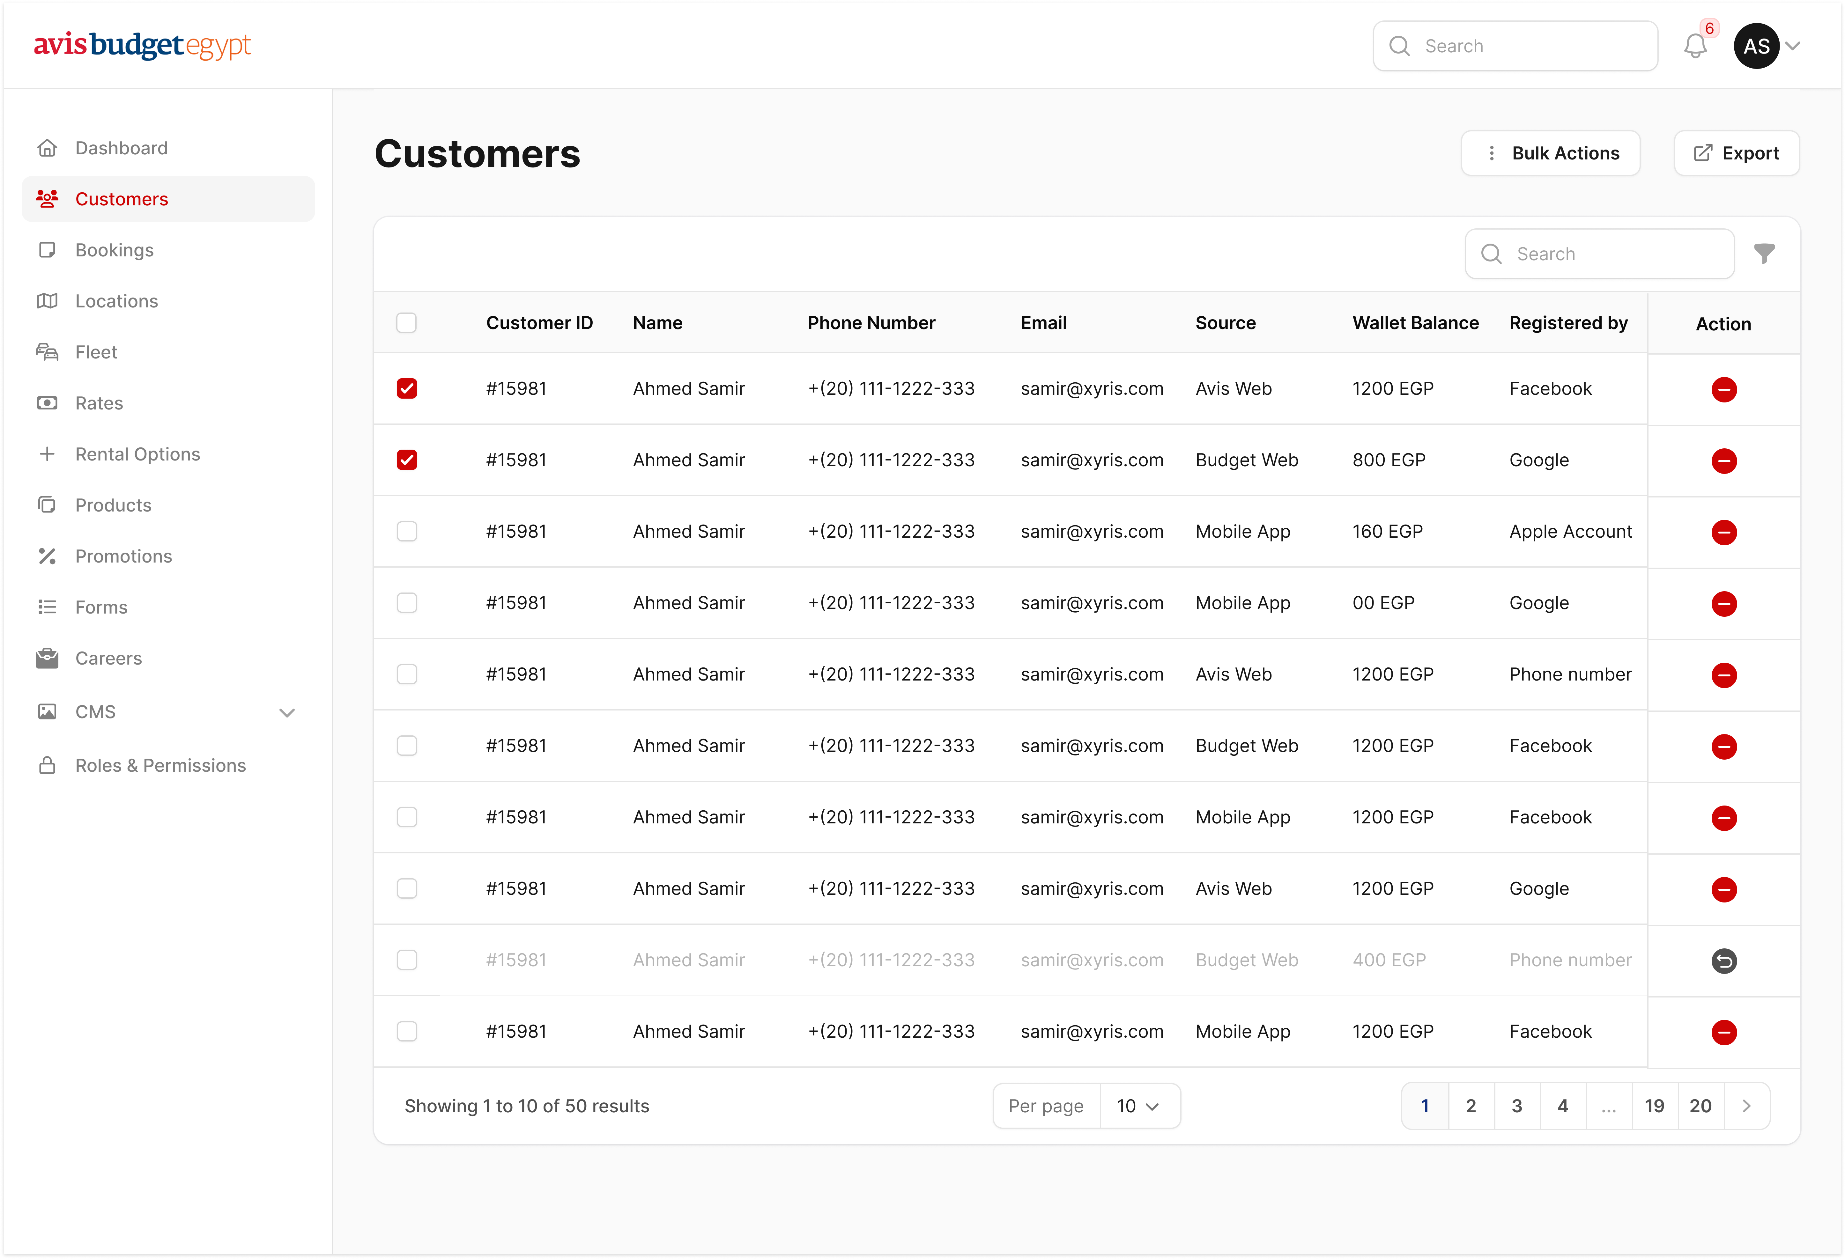This screenshot has width=1845, height=1259.
Task: Click the notification bell icon
Action: pos(1695,46)
